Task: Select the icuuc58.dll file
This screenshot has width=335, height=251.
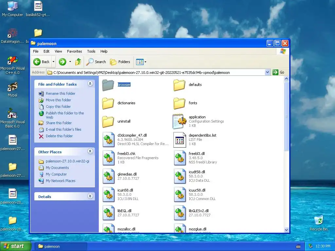Action: pos(180,195)
